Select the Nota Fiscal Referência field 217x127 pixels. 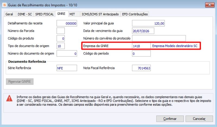point(141,68)
